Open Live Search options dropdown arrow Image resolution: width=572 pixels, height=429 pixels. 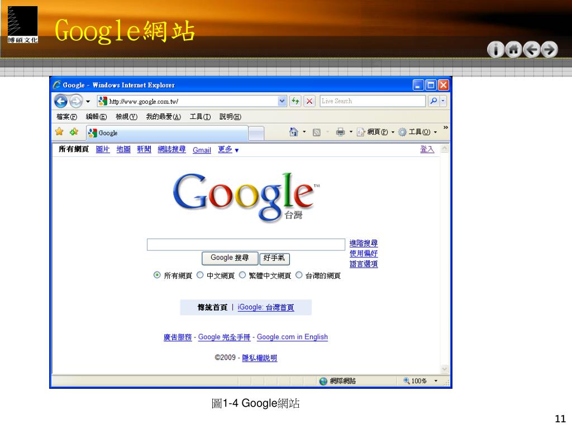point(443,101)
